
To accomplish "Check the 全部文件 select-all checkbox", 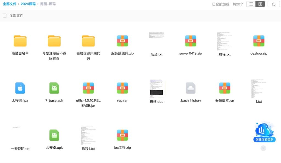I will click(x=4, y=16).
